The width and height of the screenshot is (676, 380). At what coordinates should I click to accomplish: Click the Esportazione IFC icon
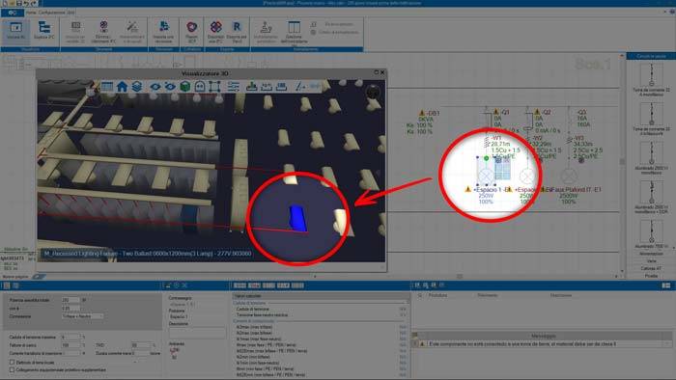(x=215, y=32)
